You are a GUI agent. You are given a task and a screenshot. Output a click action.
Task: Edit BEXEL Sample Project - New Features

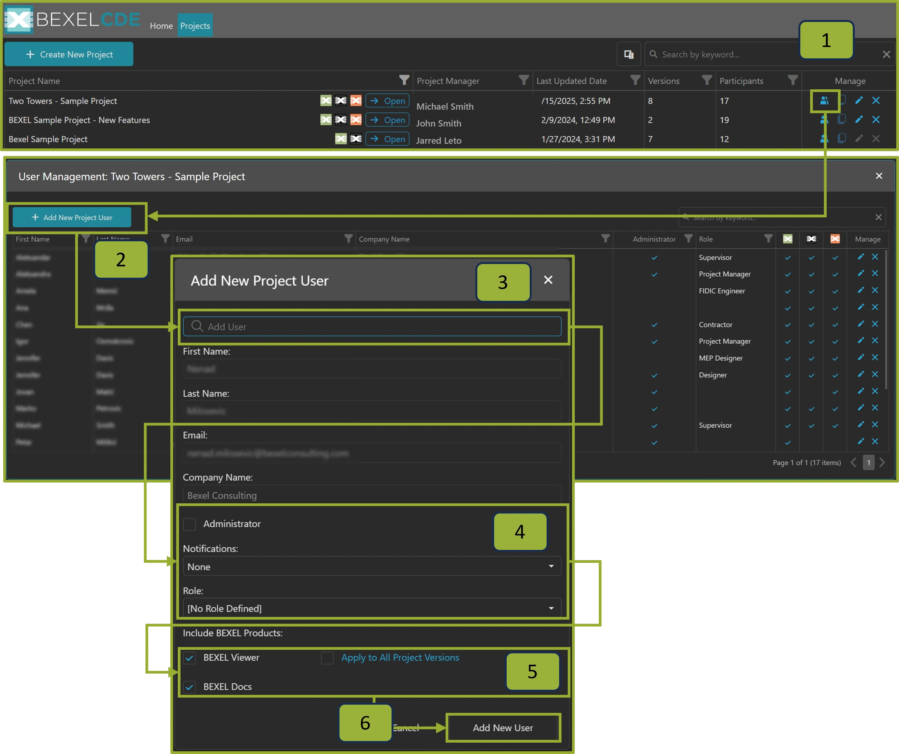click(859, 119)
